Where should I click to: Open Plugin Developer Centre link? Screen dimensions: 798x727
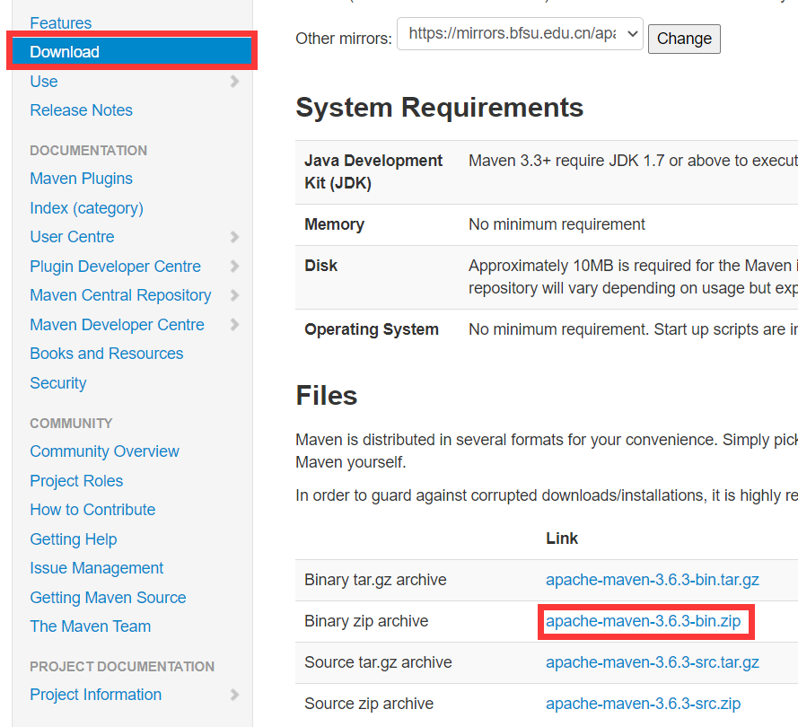(115, 267)
